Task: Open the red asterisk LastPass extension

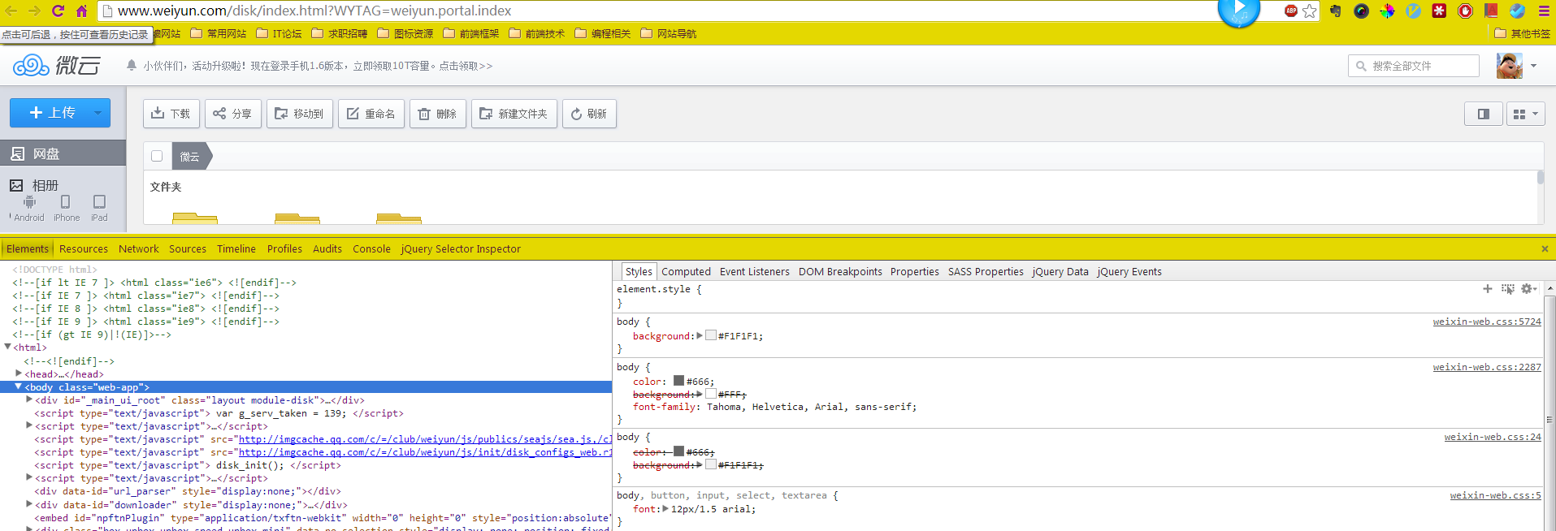Action: (x=1439, y=11)
